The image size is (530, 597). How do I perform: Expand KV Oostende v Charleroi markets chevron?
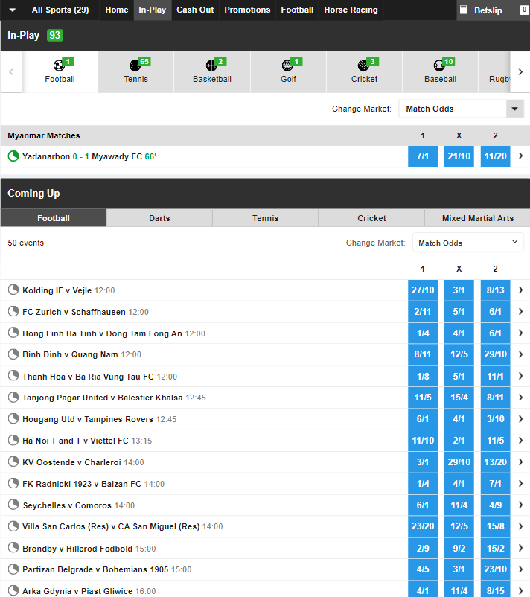pyautogui.click(x=520, y=462)
